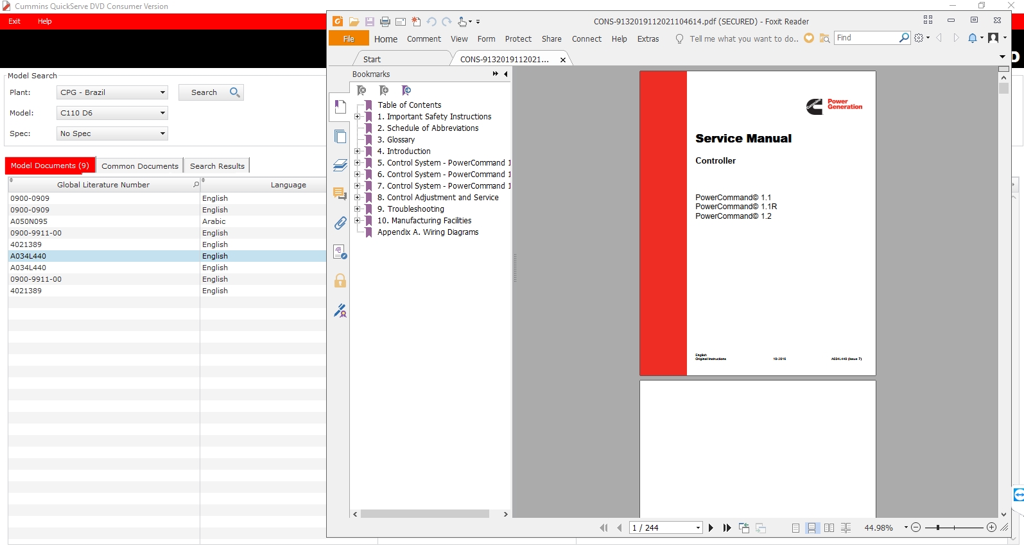Select the A050N095 Arabic document row
This screenshot has height=548, width=1024.
click(167, 221)
